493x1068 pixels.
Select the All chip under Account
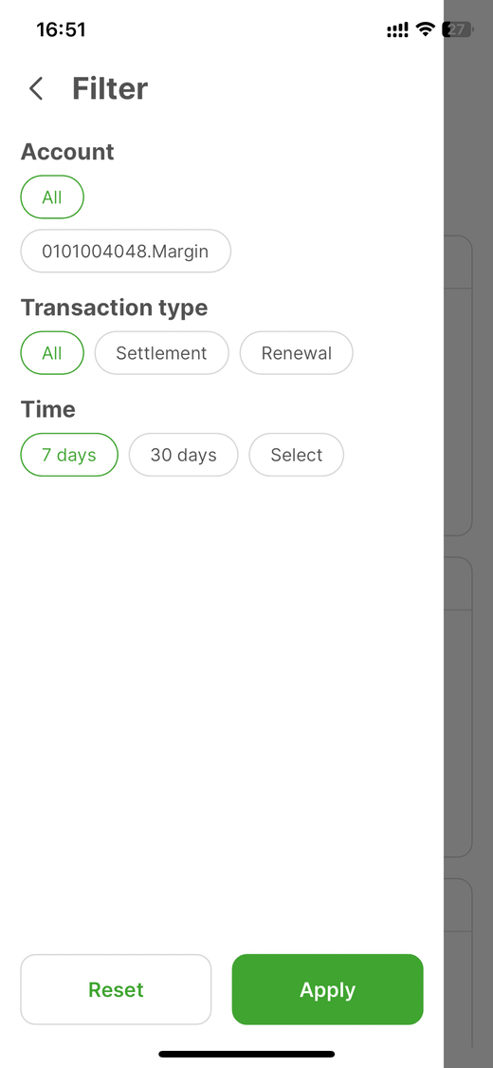point(52,197)
